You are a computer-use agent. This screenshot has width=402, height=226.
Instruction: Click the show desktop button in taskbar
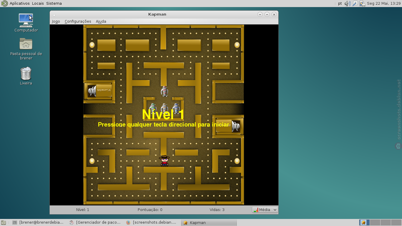(x=4, y=223)
